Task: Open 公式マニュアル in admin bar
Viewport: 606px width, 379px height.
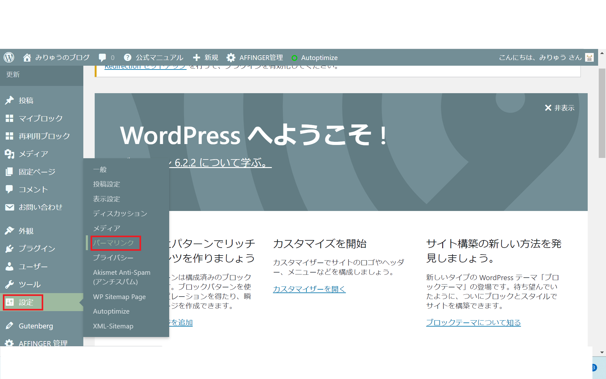Action: tap(159, 57)
